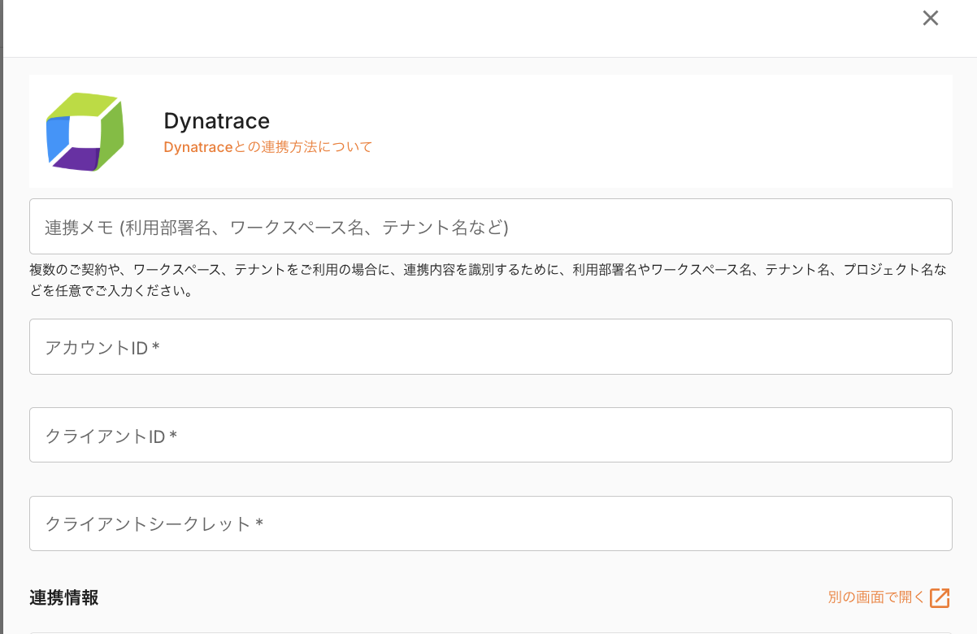Click the external-link arrow icon beside 別の画面で開く
Viewport: 977px width, 634px height.
pos(940,597)
